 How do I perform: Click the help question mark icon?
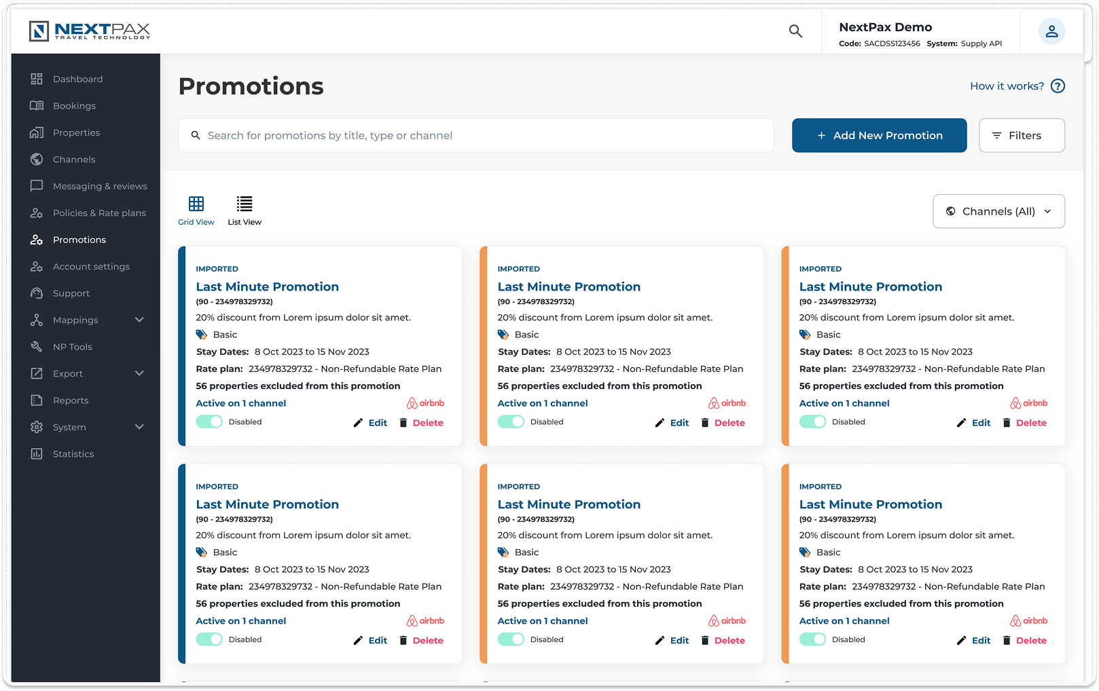(x=1058, y=86)
